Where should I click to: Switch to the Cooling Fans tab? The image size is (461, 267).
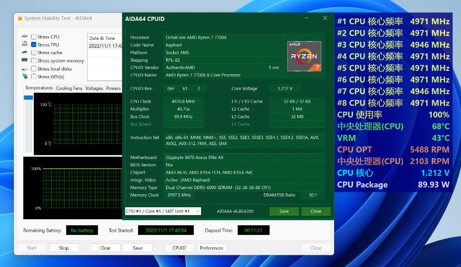[x=69, y=88]
